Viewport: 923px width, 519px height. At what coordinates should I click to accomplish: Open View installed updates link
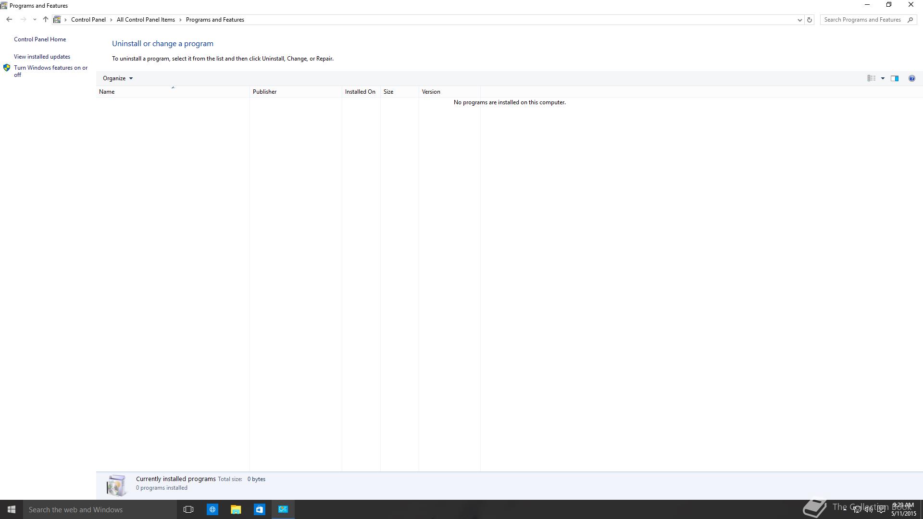point(42,57)
